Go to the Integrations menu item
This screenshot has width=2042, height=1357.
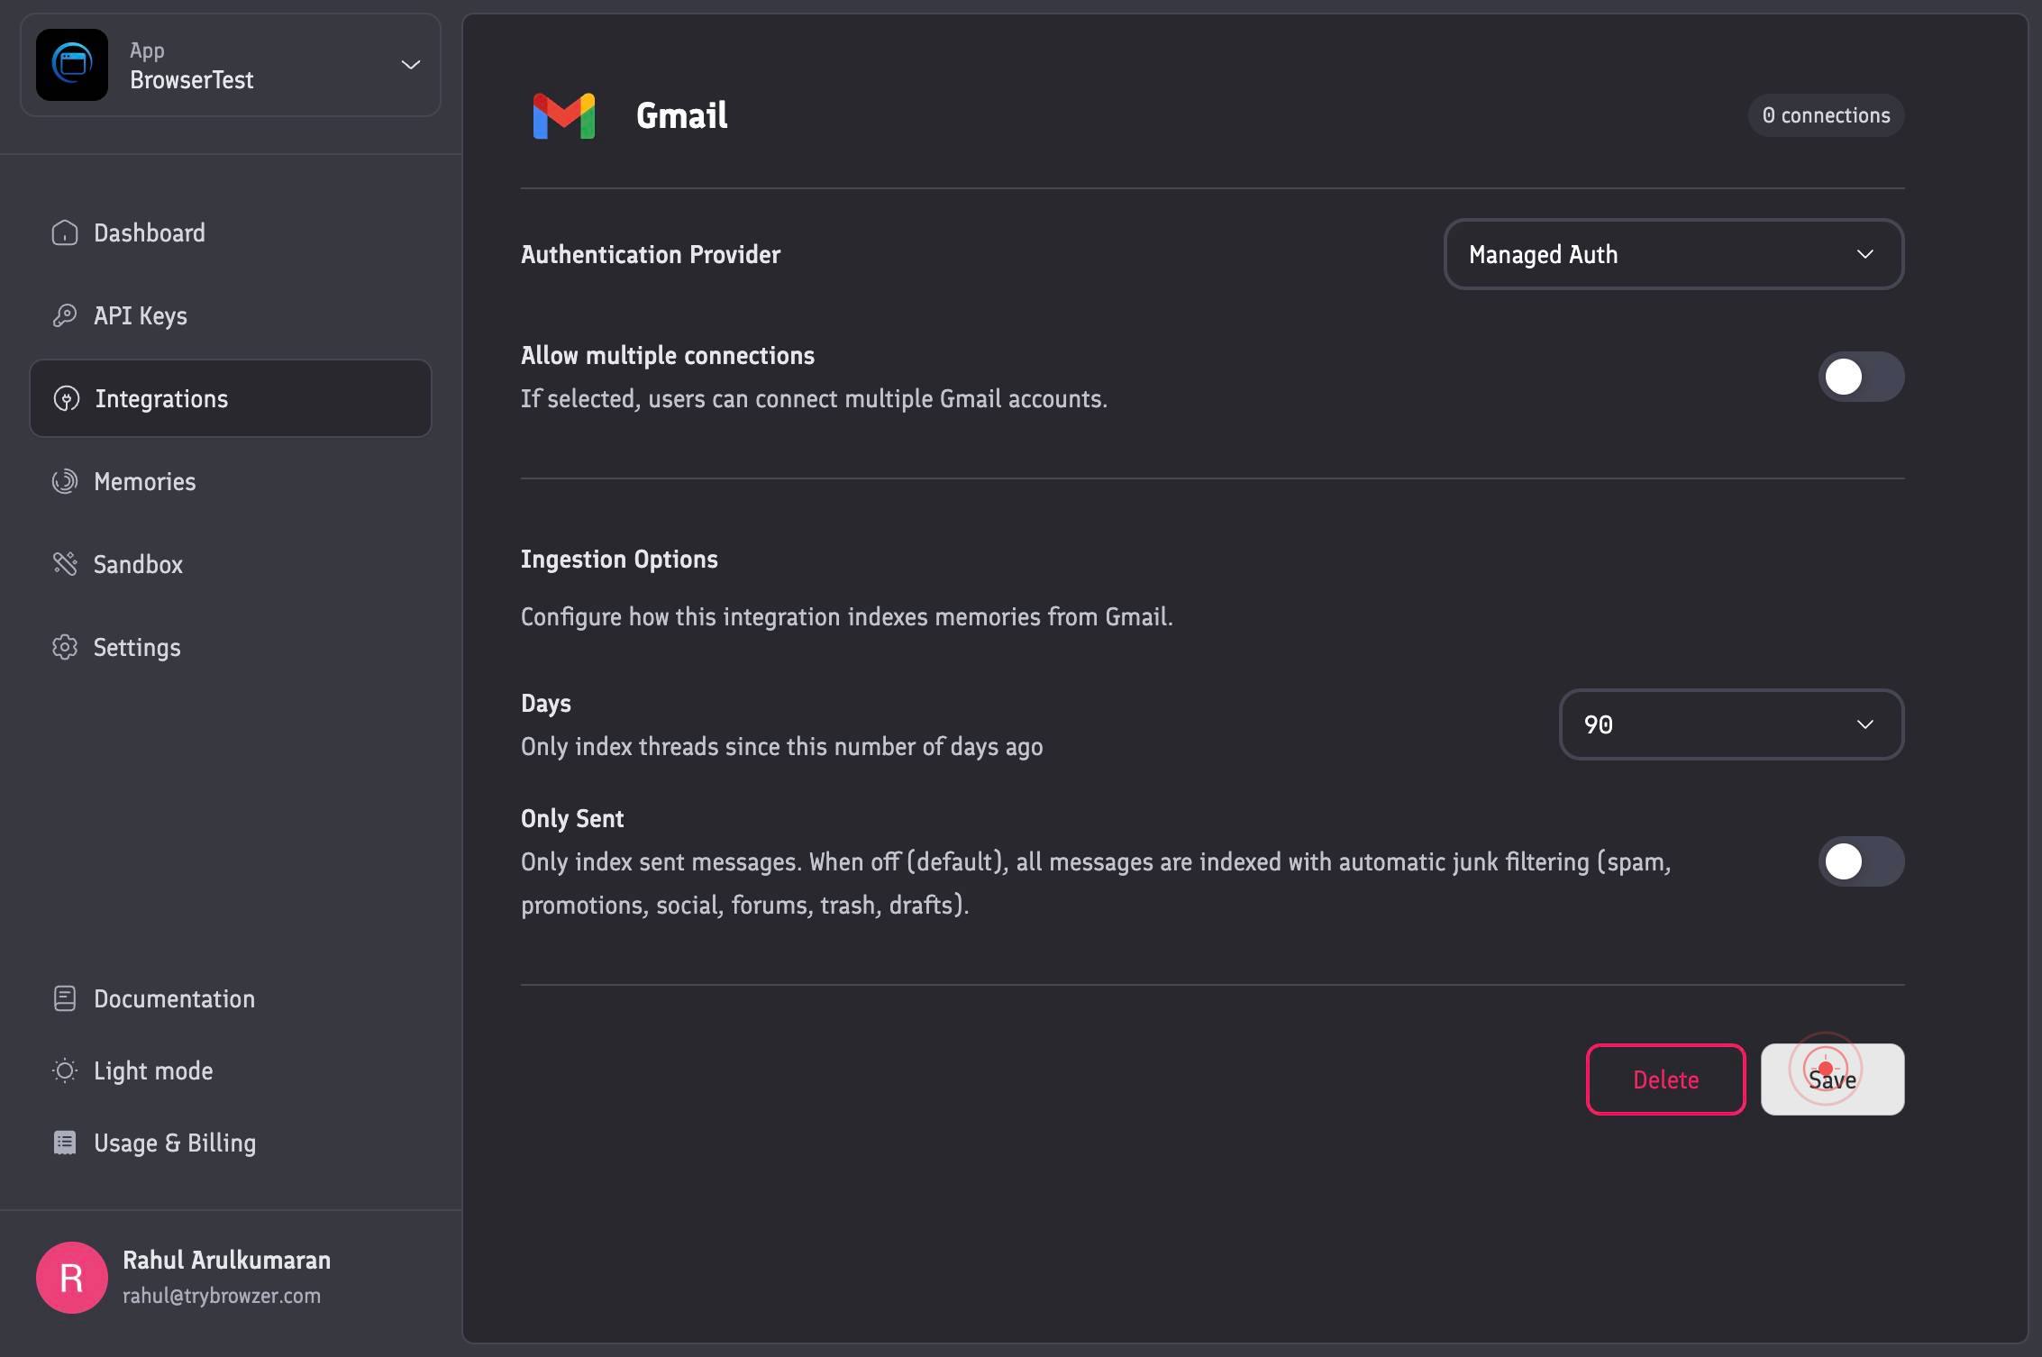tap(231, 398)
